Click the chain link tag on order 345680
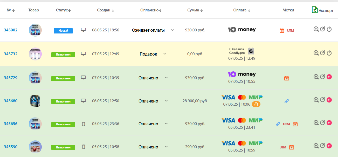 [x=287, y=101]
